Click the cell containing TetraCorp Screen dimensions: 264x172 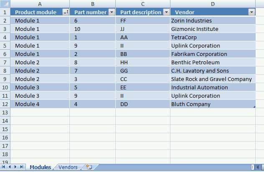[x=213, y=37]
